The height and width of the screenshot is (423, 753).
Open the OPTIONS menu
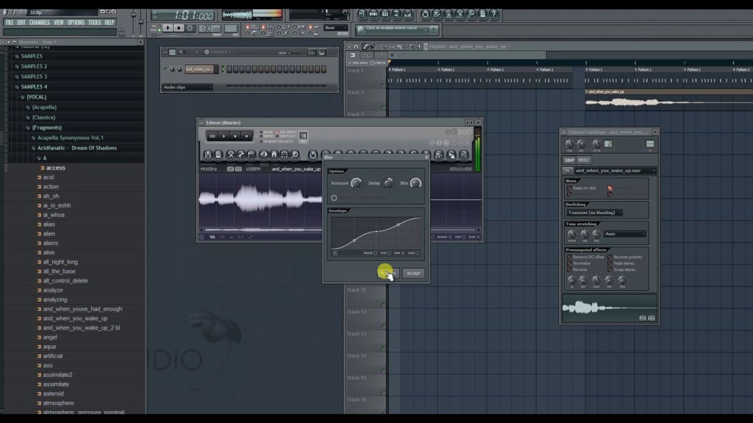(76, 22)
